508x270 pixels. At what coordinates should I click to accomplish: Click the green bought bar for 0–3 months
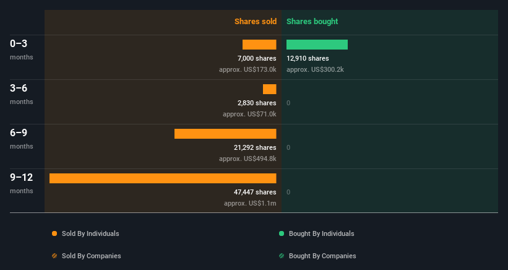(x=317, y=45)
